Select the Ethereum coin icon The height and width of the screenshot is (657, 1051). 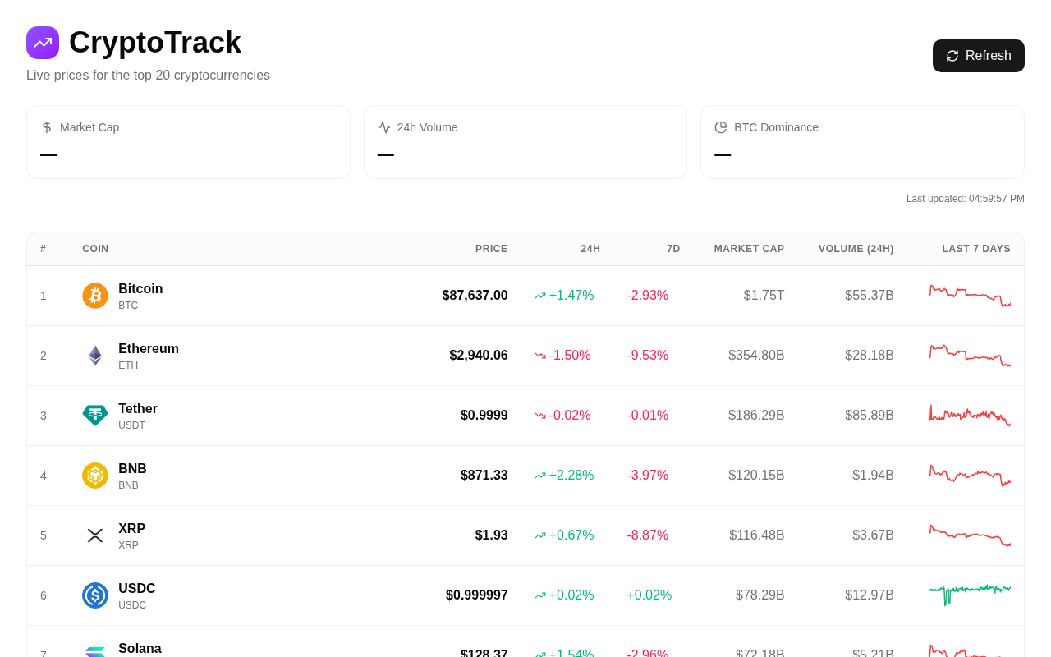(x=94, y=356)
